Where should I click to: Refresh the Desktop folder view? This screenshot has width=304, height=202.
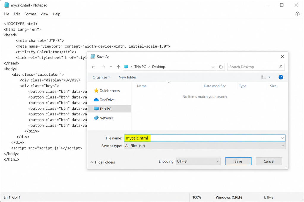[x=221, y=67]
